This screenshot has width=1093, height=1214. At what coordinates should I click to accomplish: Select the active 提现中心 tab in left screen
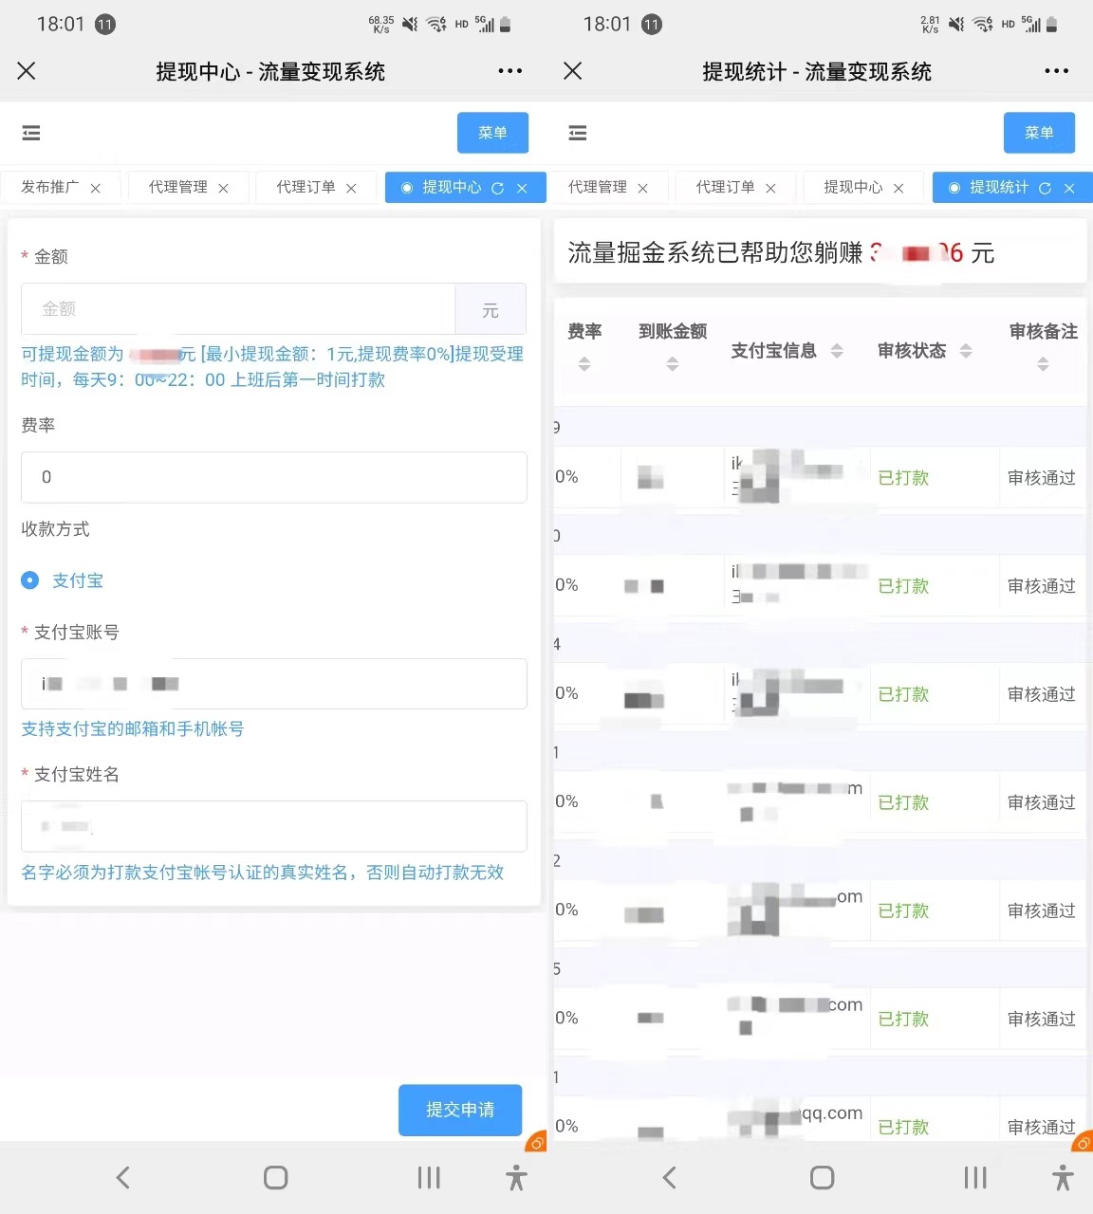(x=452, y=188)
